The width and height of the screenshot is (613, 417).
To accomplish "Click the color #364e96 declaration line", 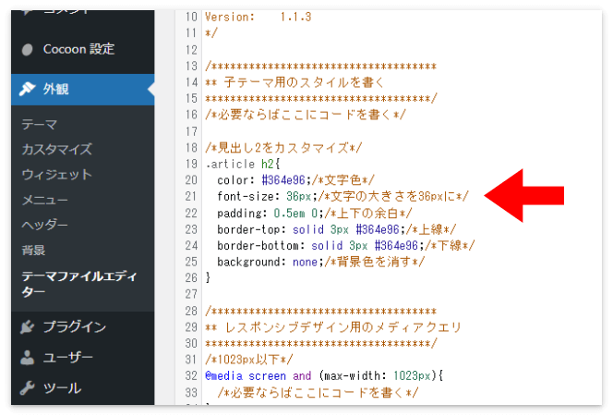I will click(296, 180).
